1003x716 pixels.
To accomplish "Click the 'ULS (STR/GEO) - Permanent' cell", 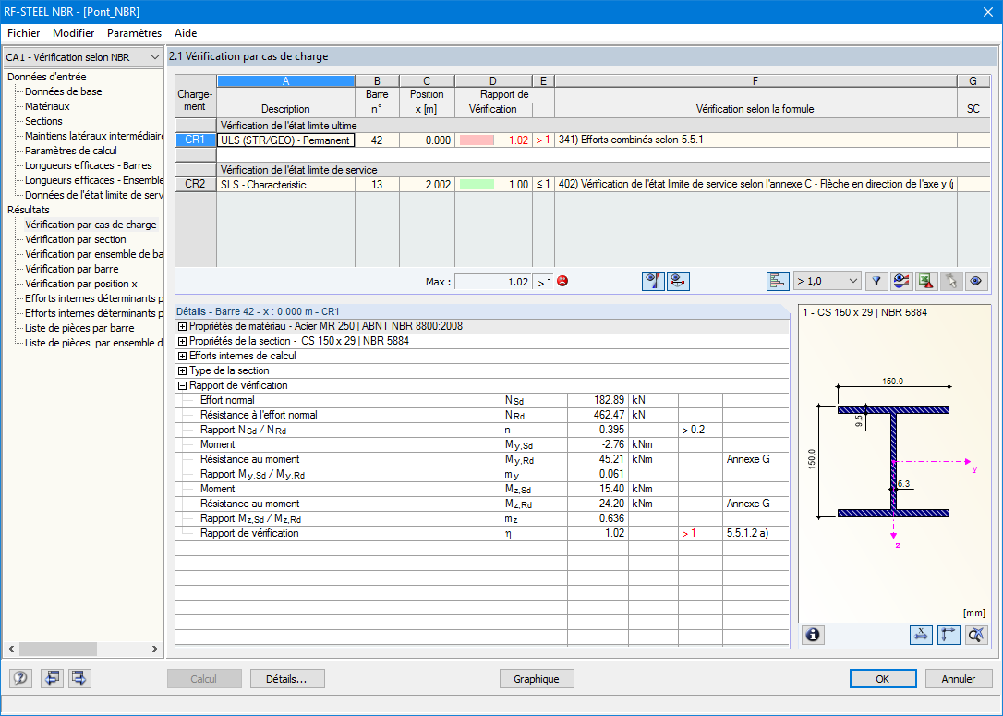I will (286, 140).
